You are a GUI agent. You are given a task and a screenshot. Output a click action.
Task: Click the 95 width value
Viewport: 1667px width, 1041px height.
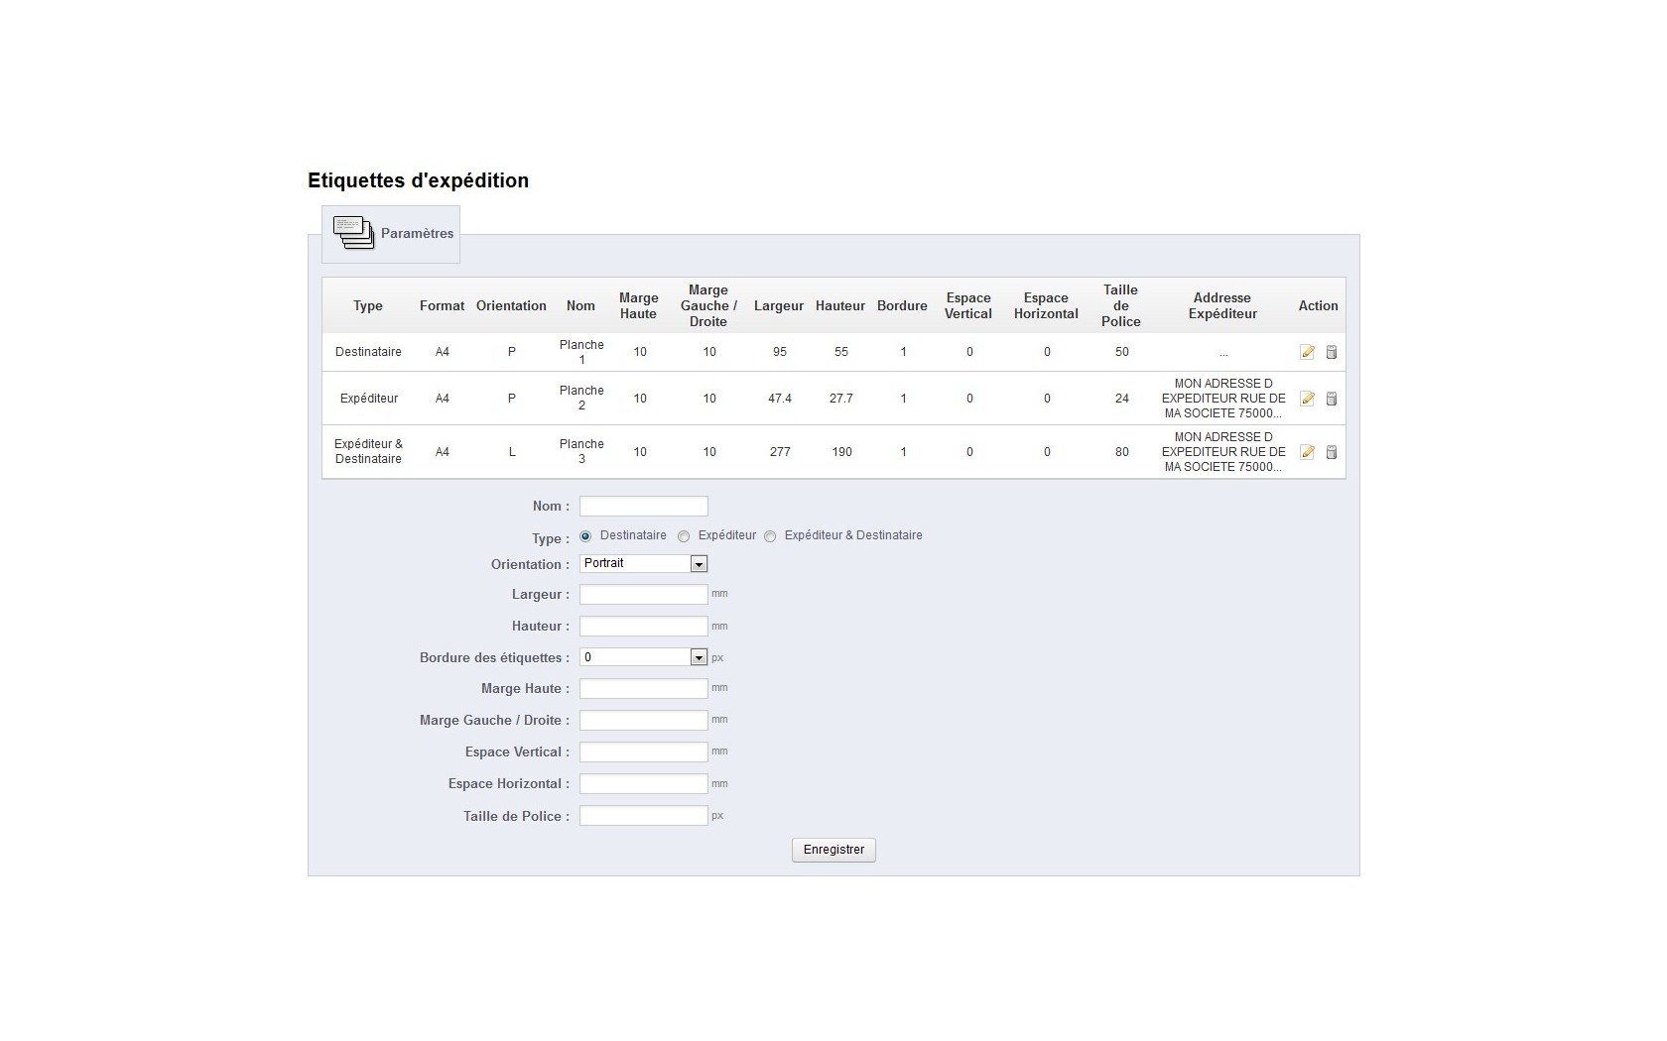pyautogui.click(x=780, y=352)
